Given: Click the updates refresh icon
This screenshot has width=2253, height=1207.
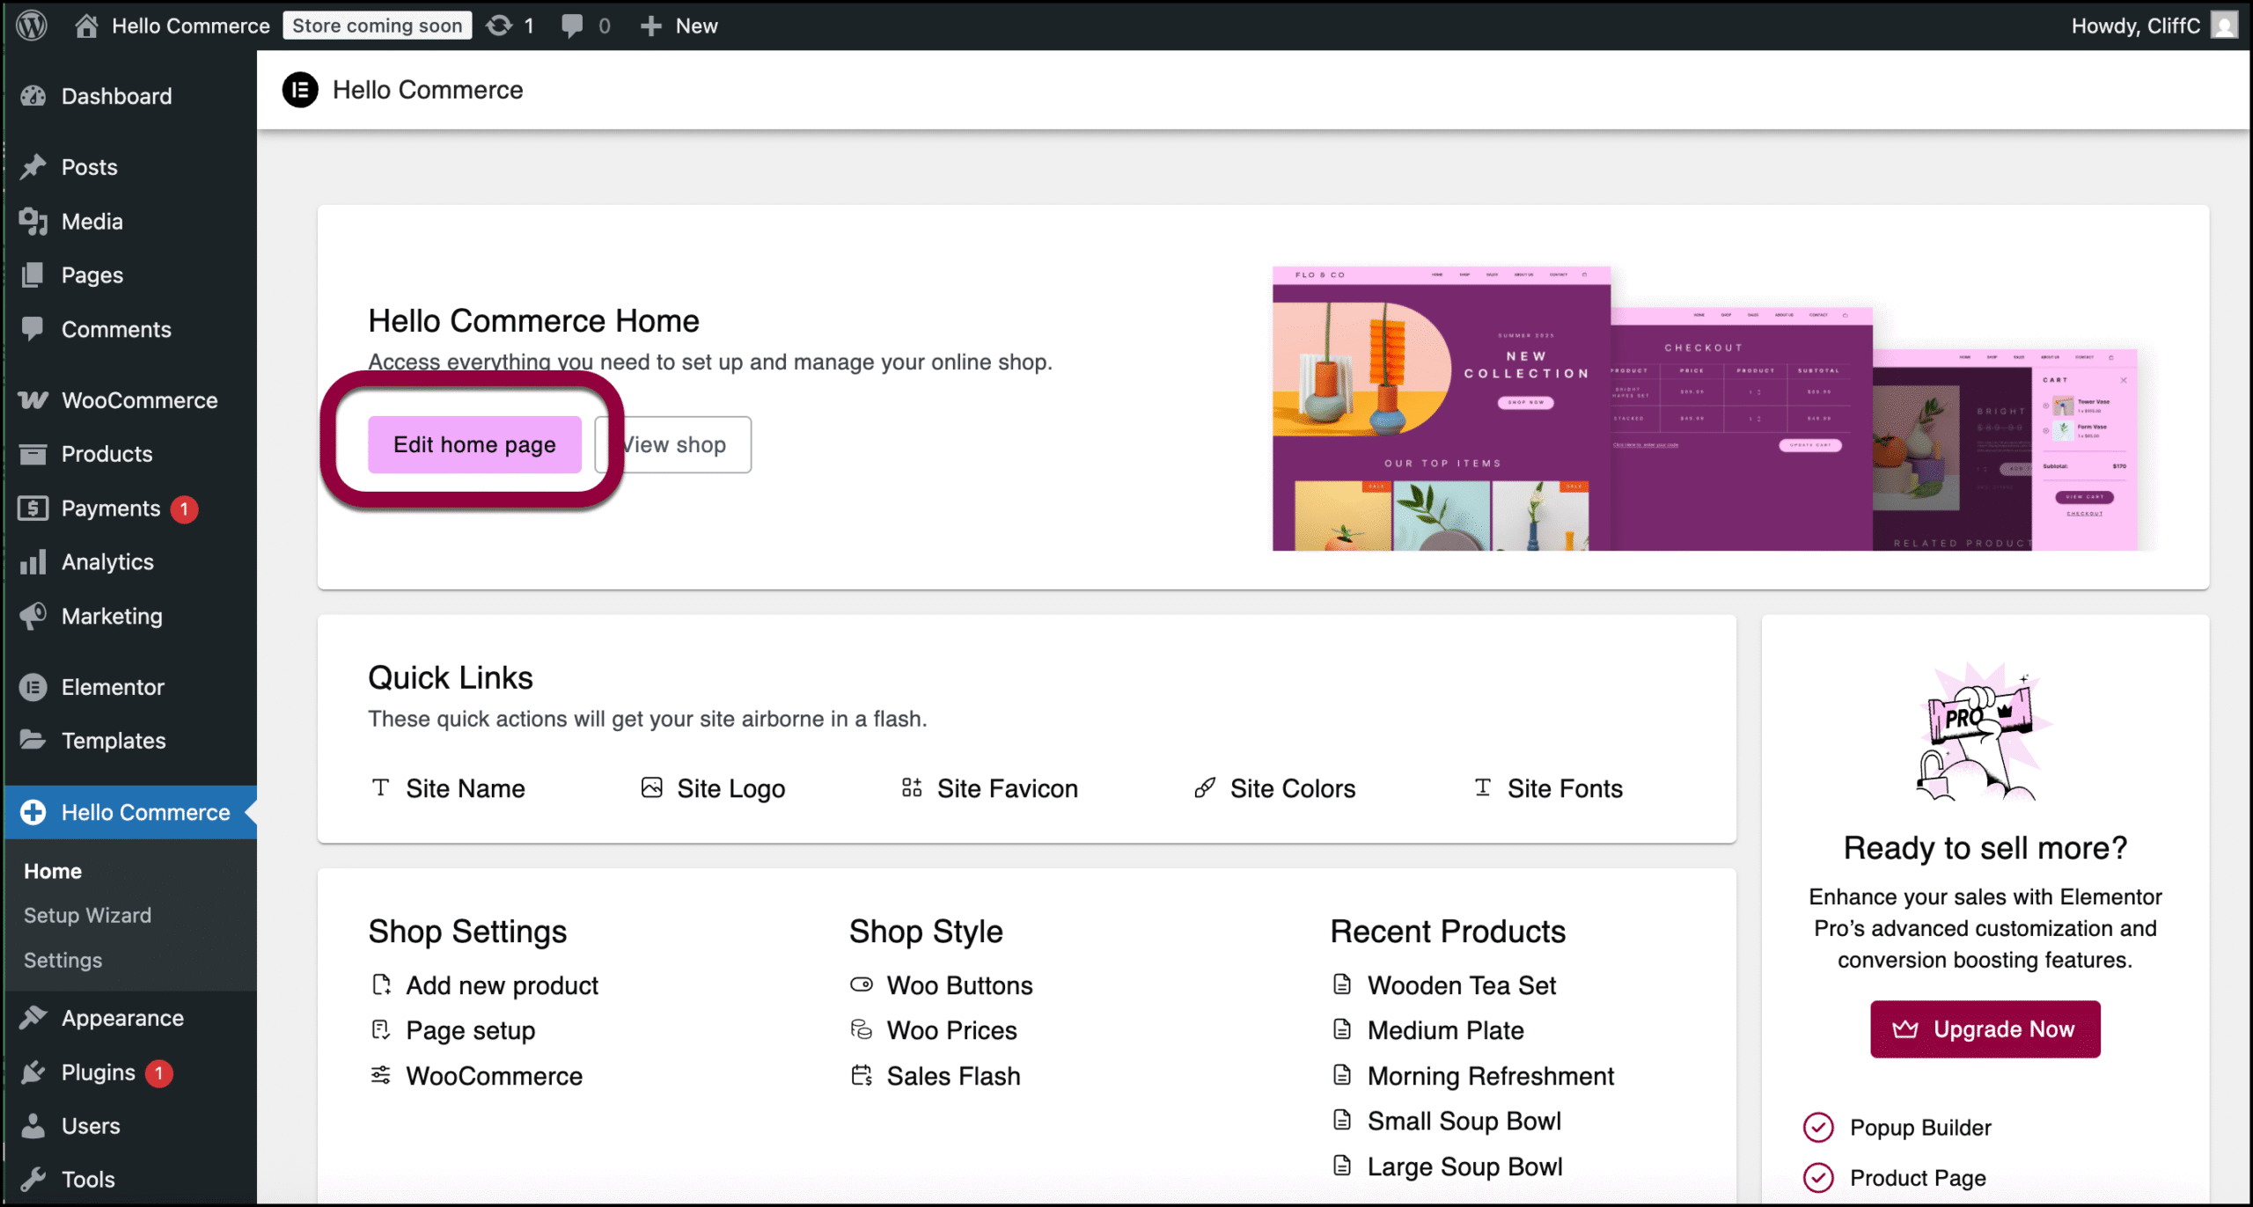Looking at the screenshot, I should tap(499, 26).
